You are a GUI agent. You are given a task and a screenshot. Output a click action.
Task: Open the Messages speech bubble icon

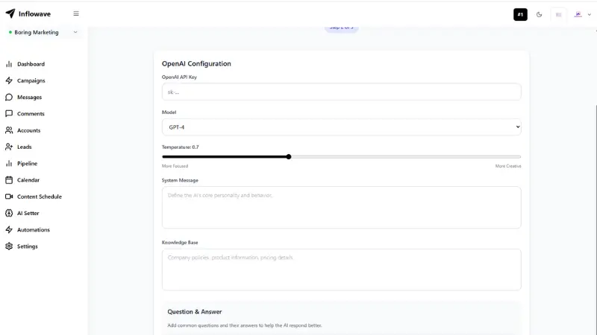(9, 98)
